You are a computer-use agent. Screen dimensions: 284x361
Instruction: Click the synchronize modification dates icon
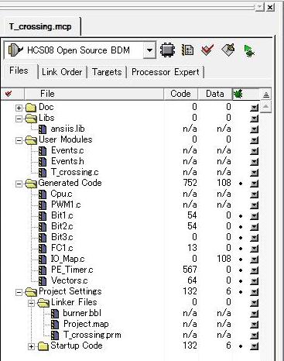coord(187,50)
